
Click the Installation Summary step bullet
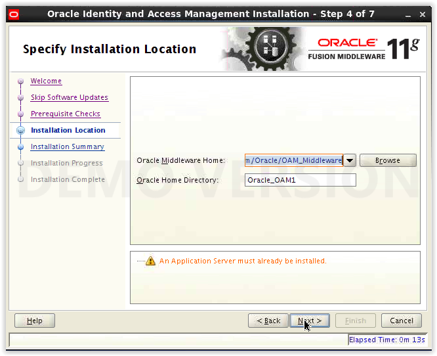click(x=20, y=146)
